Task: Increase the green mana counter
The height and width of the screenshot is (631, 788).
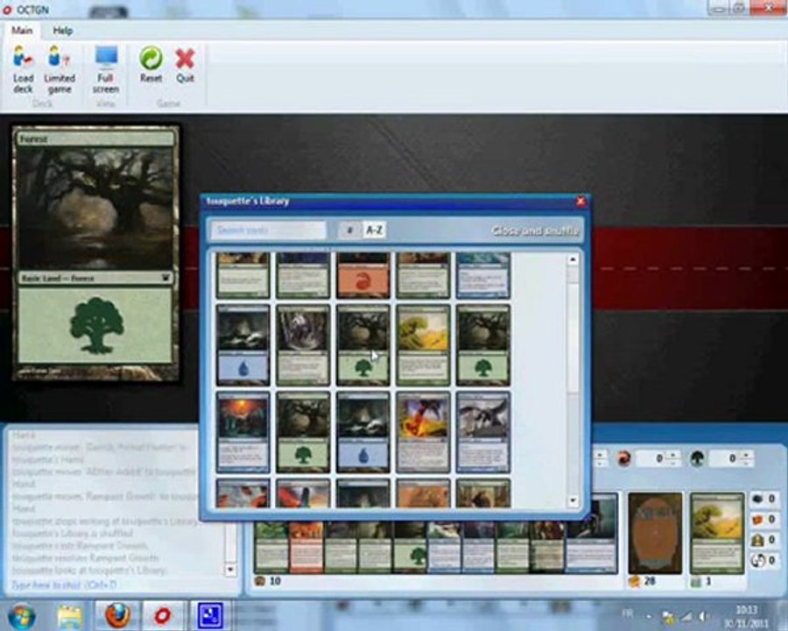Action: click(746, 455)
